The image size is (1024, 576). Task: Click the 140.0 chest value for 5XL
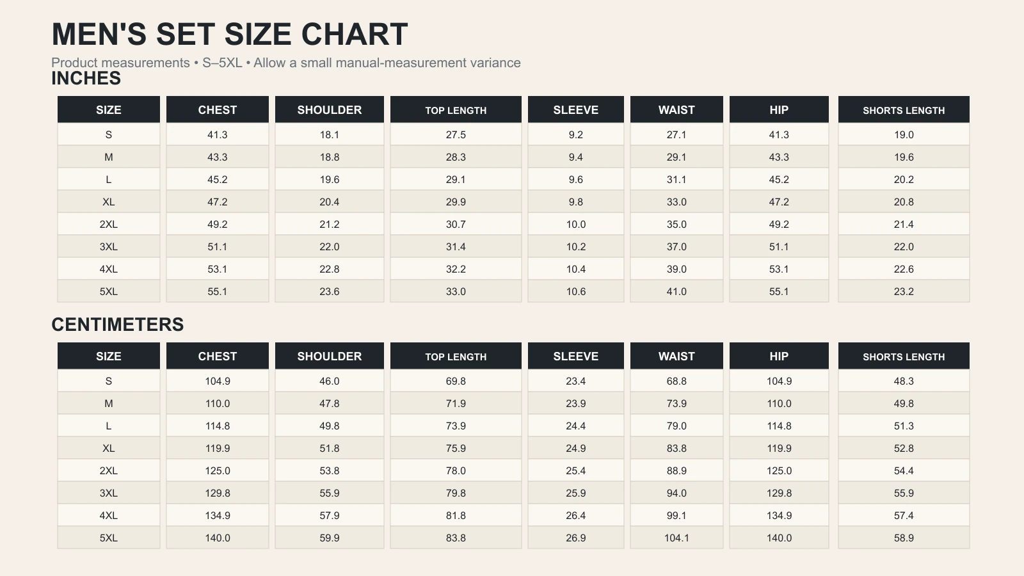click(x=218, y=538)
